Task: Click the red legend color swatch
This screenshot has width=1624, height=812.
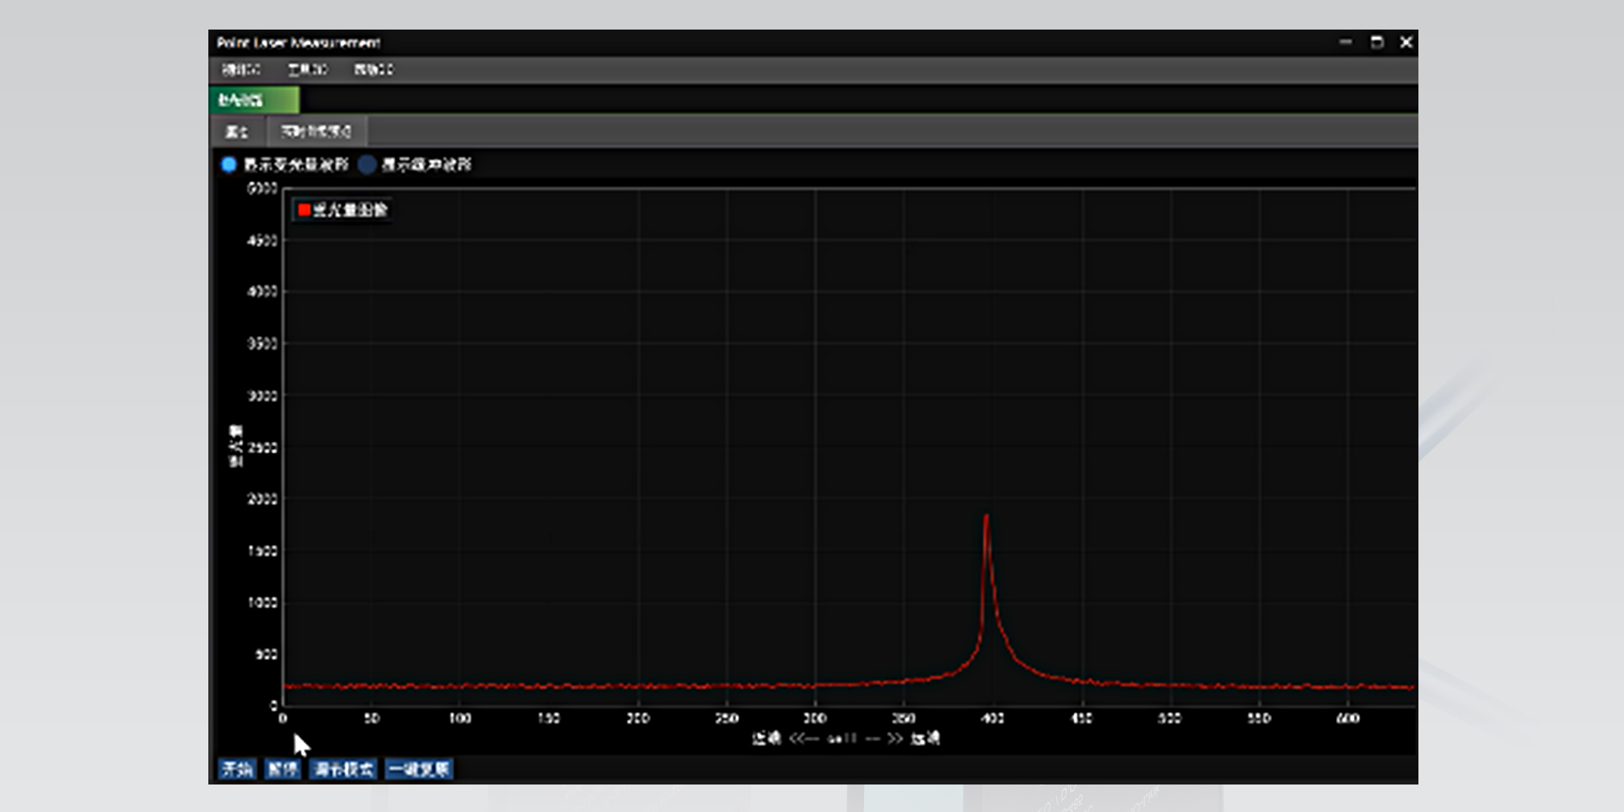Action: click(x=304, y=210)
